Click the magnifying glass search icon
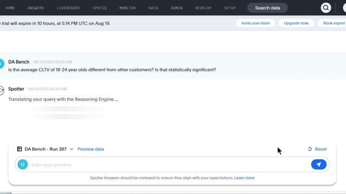 point(325,8)
